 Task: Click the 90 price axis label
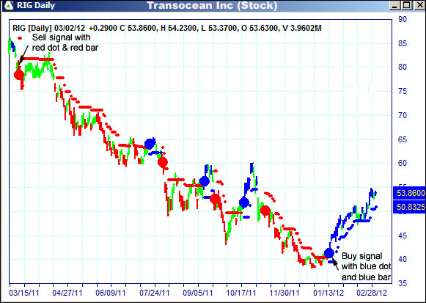click(403, 19)
